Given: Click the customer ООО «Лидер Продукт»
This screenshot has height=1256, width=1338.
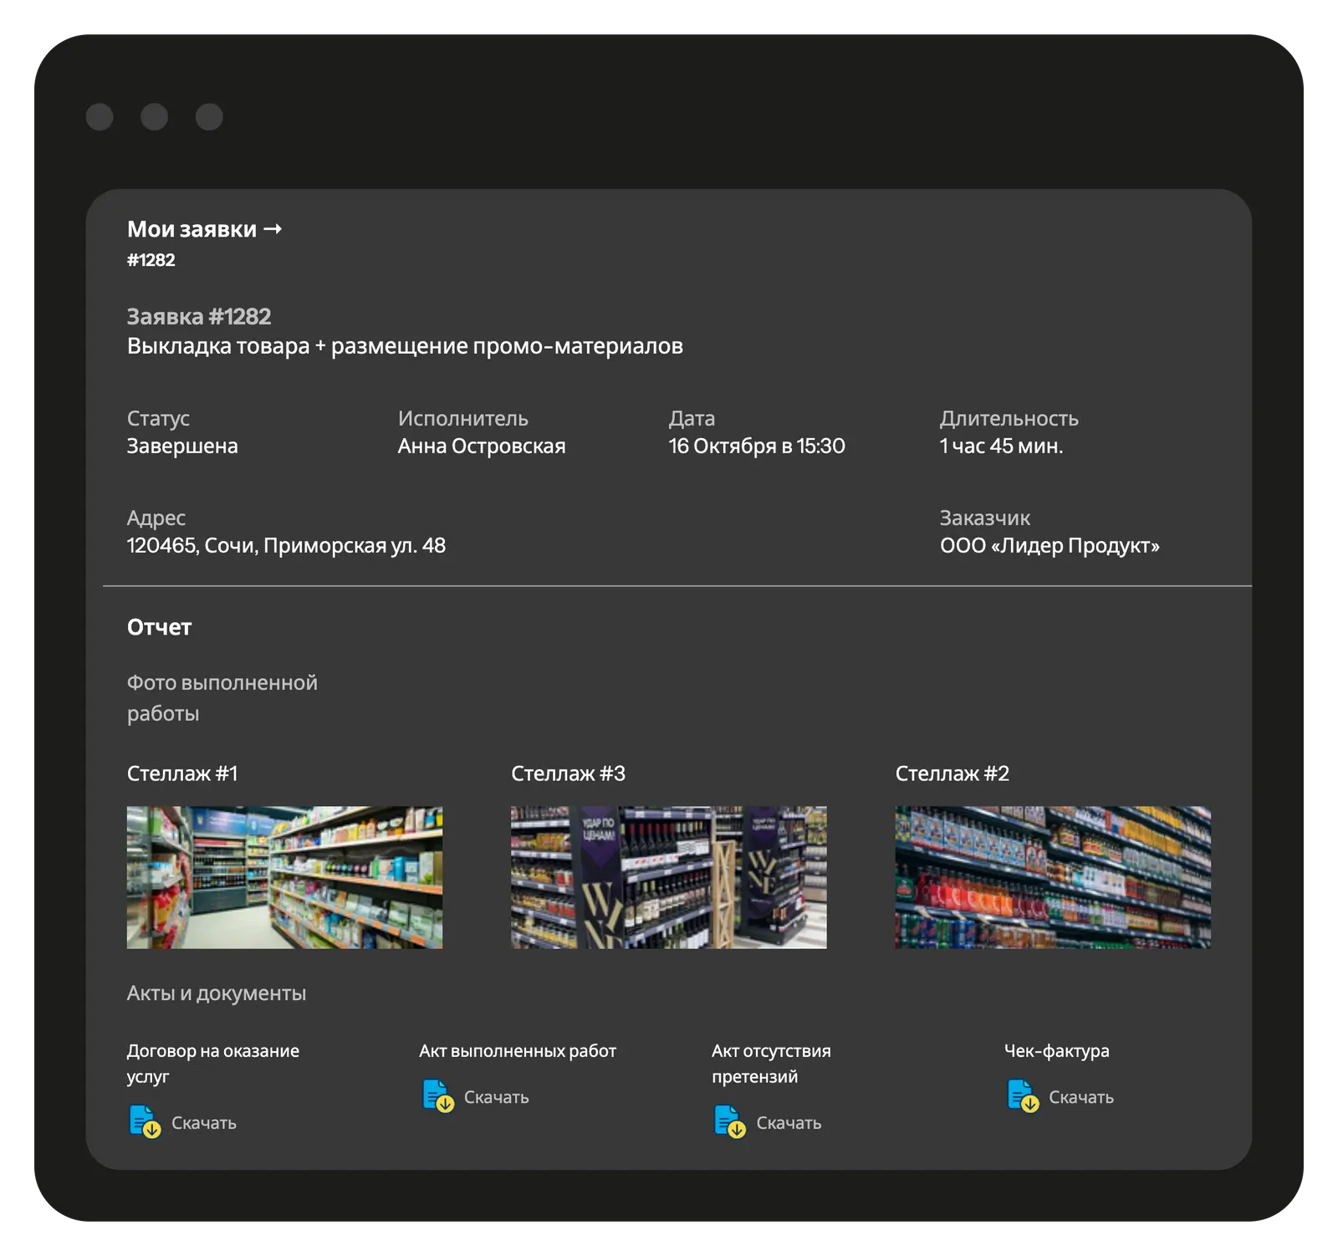Looking at the screenshot, I should tap(1049, 546).
